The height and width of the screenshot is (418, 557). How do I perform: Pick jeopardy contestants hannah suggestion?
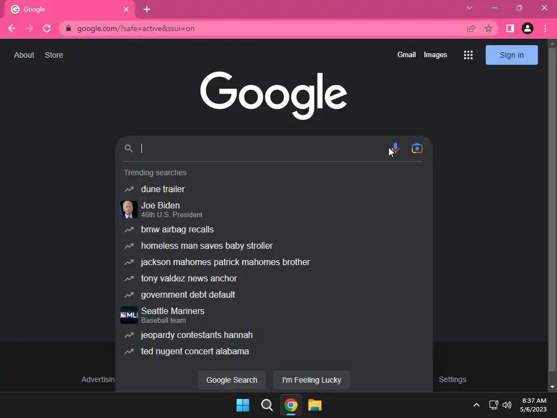[x=274, y=335]
